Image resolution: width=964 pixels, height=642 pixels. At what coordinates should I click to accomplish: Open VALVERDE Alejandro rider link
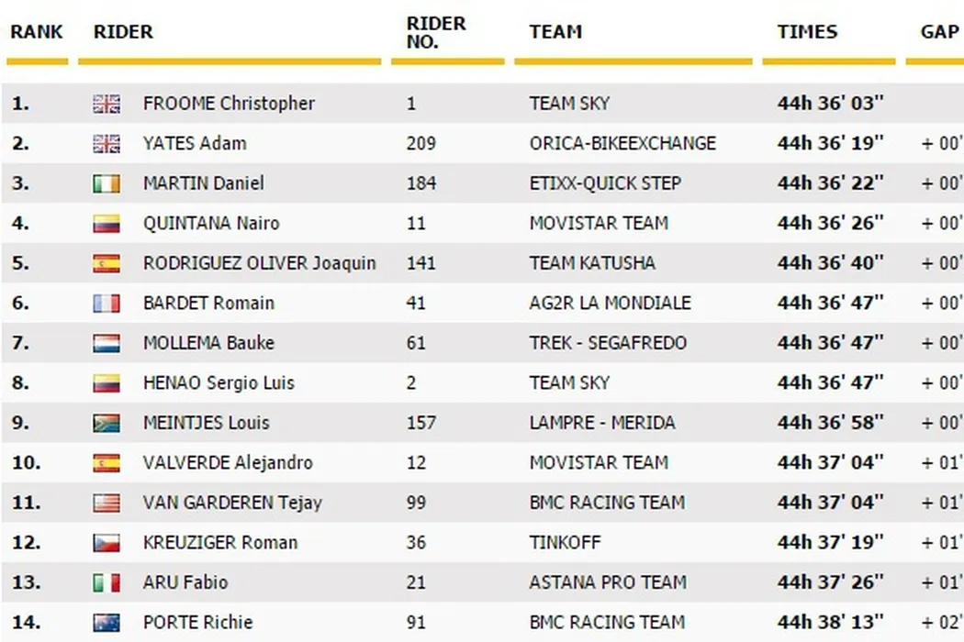(x=228, y=463)
